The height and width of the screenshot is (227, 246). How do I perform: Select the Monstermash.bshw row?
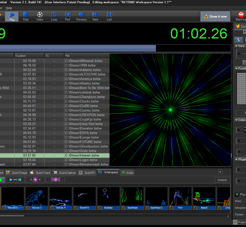click(55, 164)
